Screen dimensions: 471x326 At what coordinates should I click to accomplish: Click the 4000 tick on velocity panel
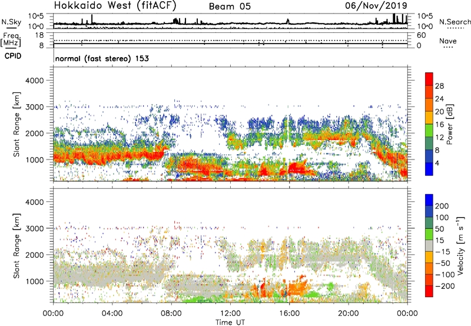pos(34,202)
